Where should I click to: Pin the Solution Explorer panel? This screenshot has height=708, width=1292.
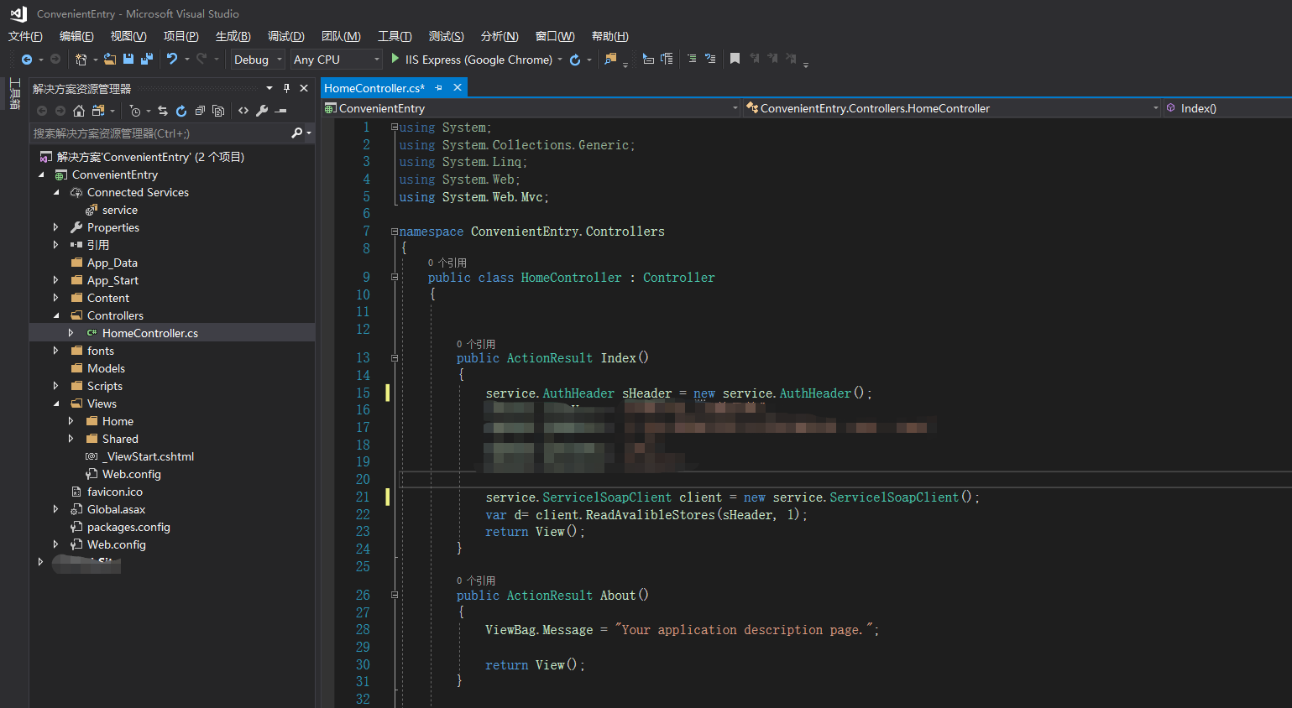click(286, 88)
